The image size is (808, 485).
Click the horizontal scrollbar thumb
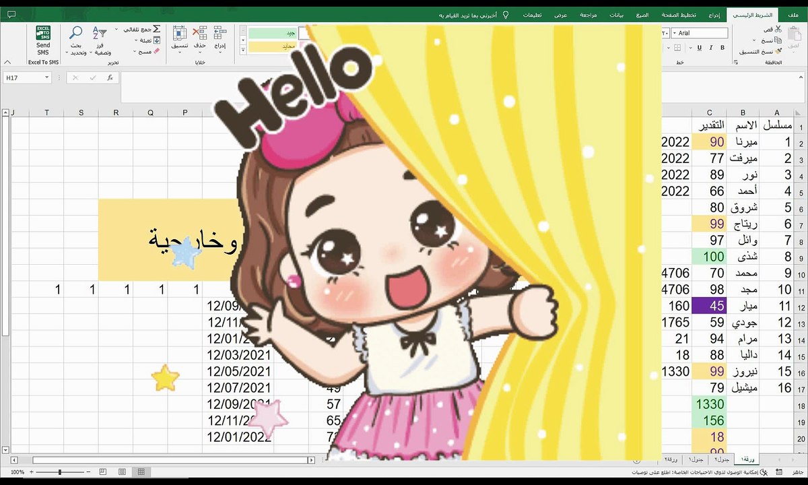coord(172,460)
